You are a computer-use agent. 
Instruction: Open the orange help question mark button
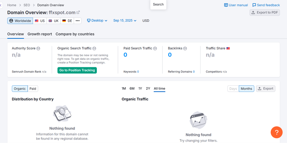point(277,132)
